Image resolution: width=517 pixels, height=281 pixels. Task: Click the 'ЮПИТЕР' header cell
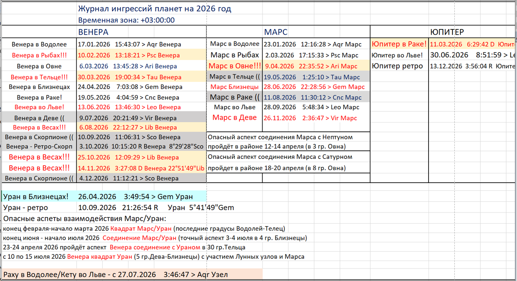(x=446, y=32)
